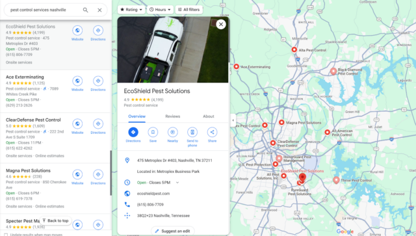The image size is (416, 236).
Task: Clear the search with the X icon
Action: [99, 10]
